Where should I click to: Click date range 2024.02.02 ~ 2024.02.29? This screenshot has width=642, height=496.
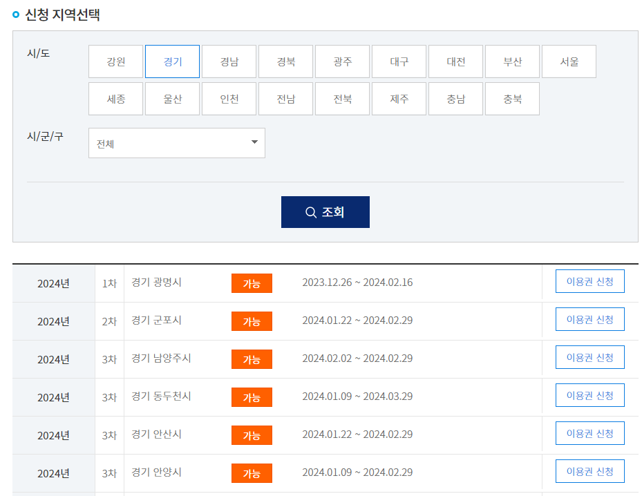(x=357, y=359)
